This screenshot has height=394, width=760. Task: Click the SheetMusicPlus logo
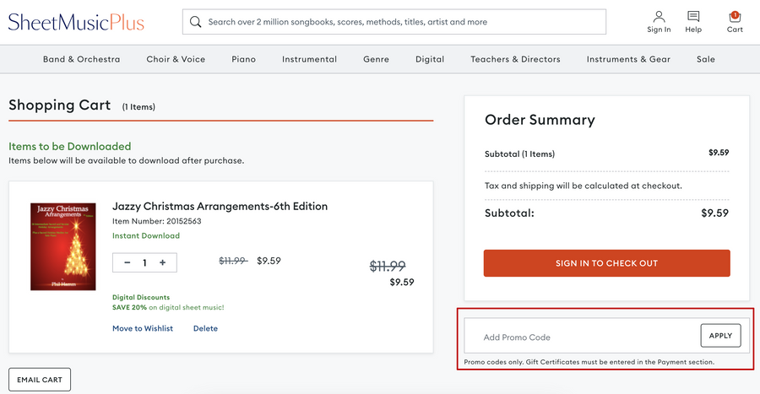[x=76, y=23]
